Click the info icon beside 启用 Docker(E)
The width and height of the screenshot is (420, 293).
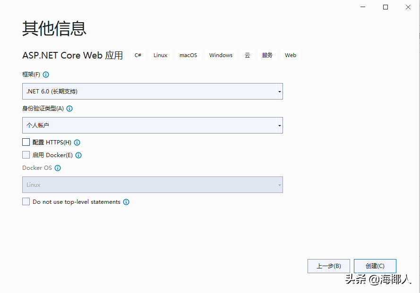(78, 155)
